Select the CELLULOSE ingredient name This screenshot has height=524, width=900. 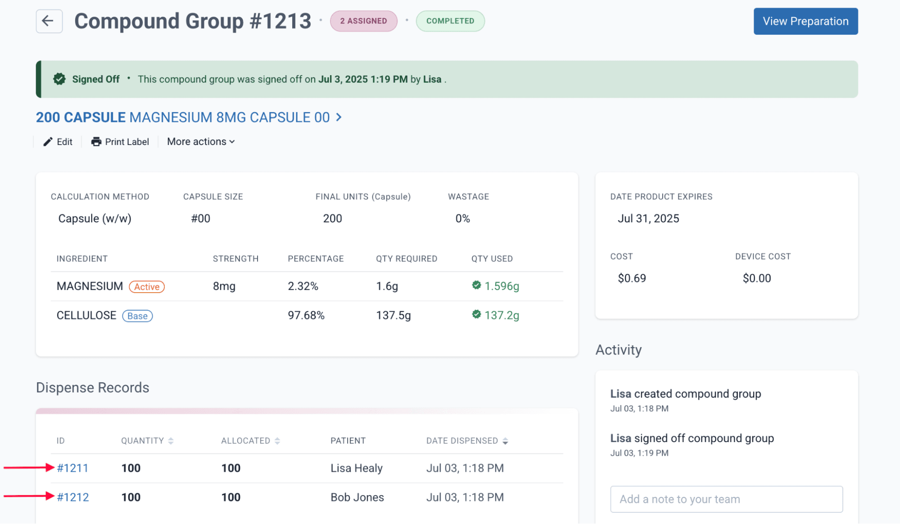click(x=86, y=316)
